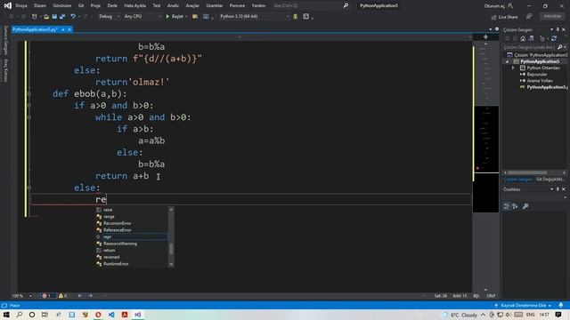The height and width of the screenshot is (320, 570).
Task: Click the warning count indicator in status strip
Action: point(63,296)
